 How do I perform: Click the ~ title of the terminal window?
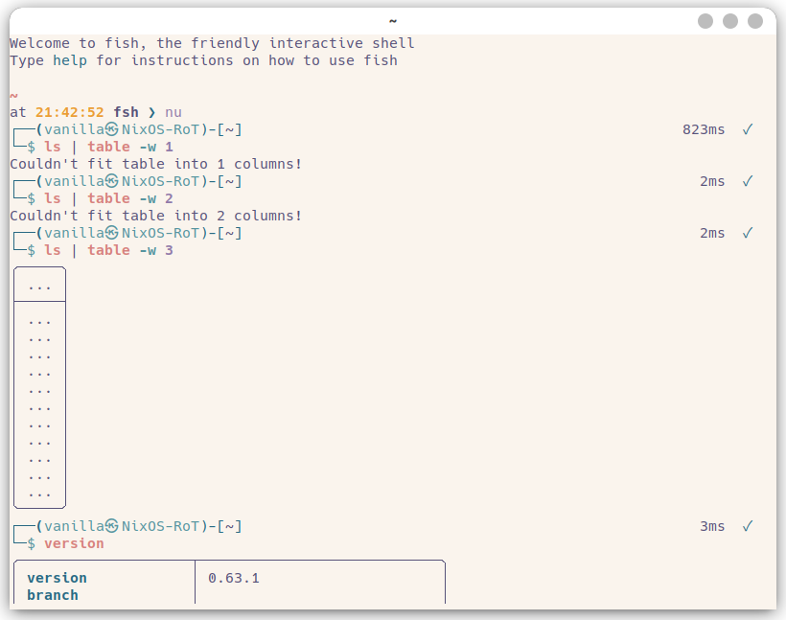pos(391,20)
